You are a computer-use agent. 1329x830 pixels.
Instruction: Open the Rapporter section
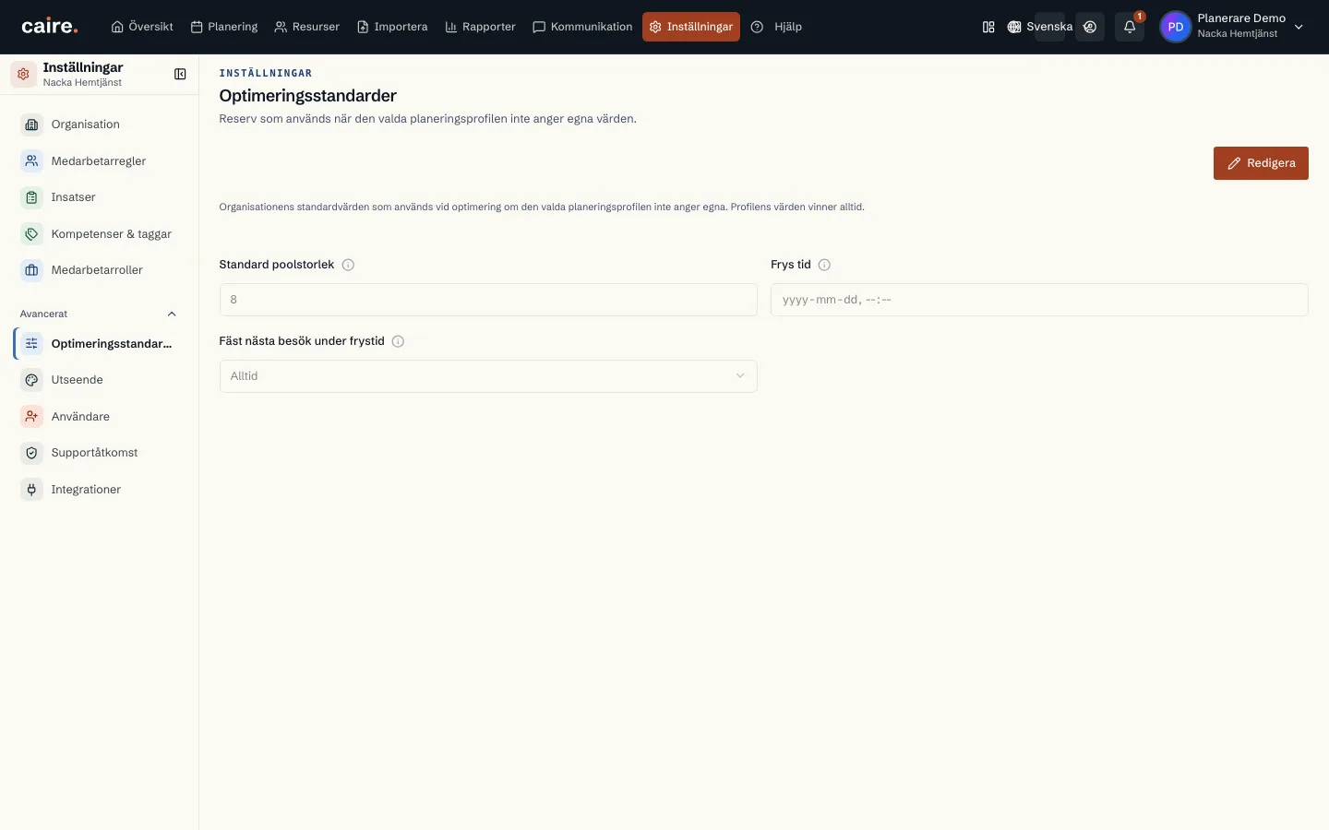[x=480, y=27]
